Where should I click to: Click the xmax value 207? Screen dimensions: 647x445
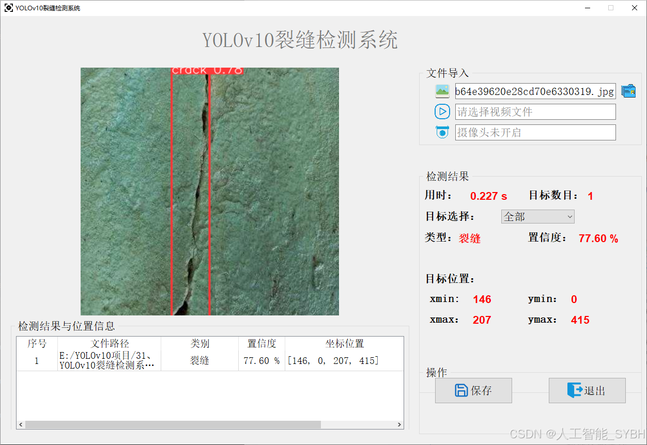pyautogui.click(x=482, y=320)
